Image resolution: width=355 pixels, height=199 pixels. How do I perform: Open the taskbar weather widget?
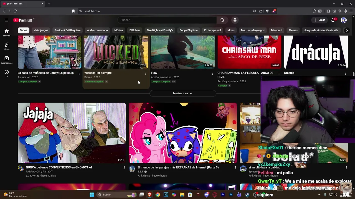(x=16, y=195)
